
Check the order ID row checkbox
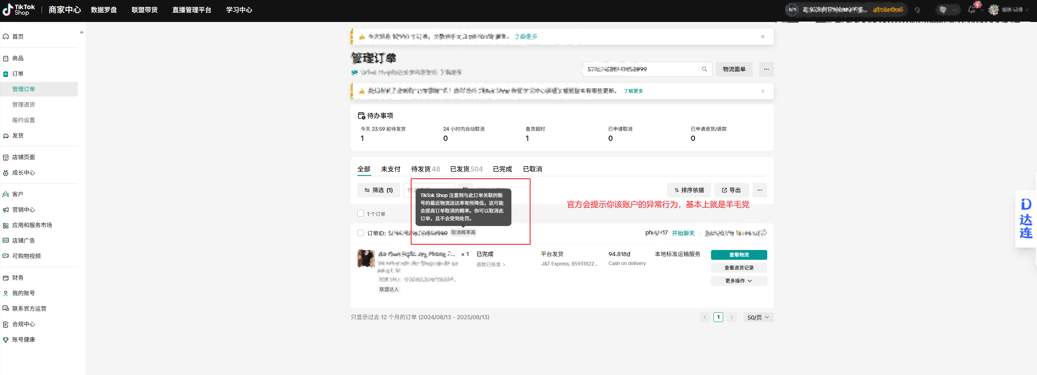[361, 233]
